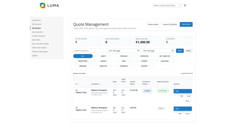The height and width of the screenshot is (128, 227).
Task: Filter quotes by ORDERED status
Action: pyautogui.click(x=83, y=66)
